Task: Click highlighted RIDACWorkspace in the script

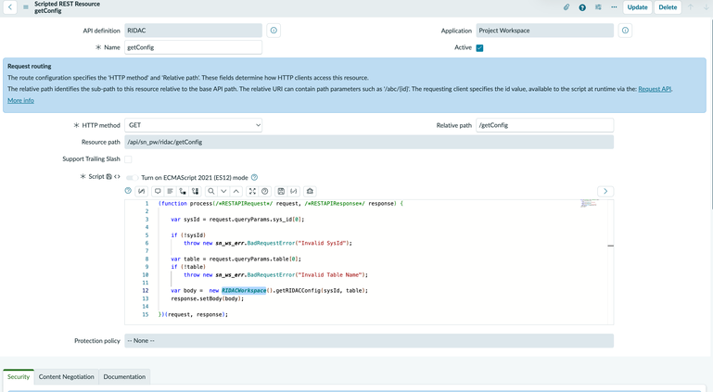Action: pos(244,291)
